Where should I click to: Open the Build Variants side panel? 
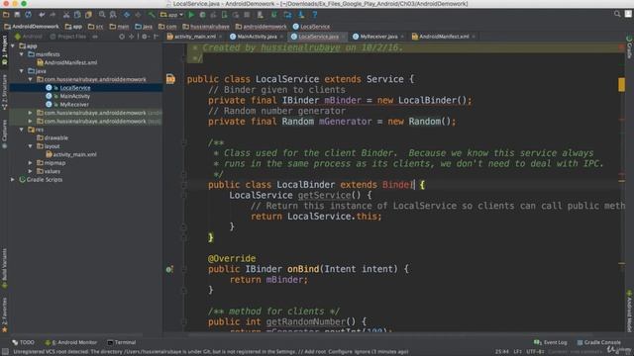point(4,268)
